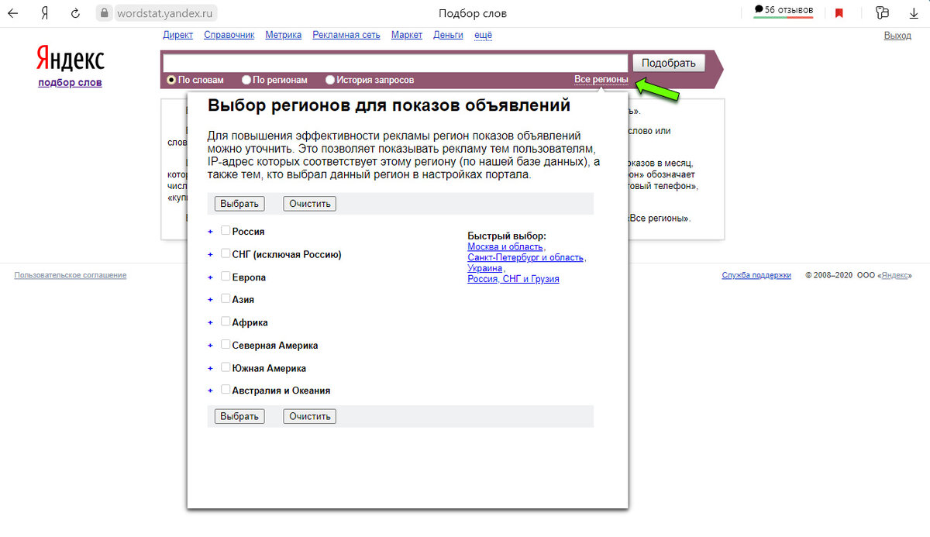Expand the Европа region with plus
Viewport: 930px width, 537px height.
[210, 277]
